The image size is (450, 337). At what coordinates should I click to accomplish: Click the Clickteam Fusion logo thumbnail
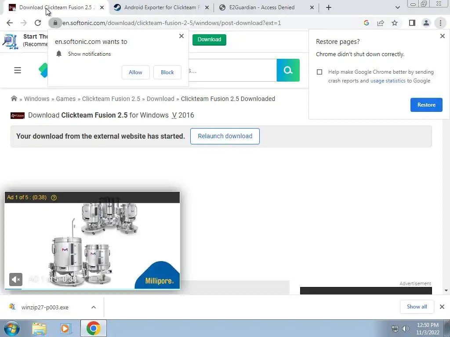(x=18, y=115)
